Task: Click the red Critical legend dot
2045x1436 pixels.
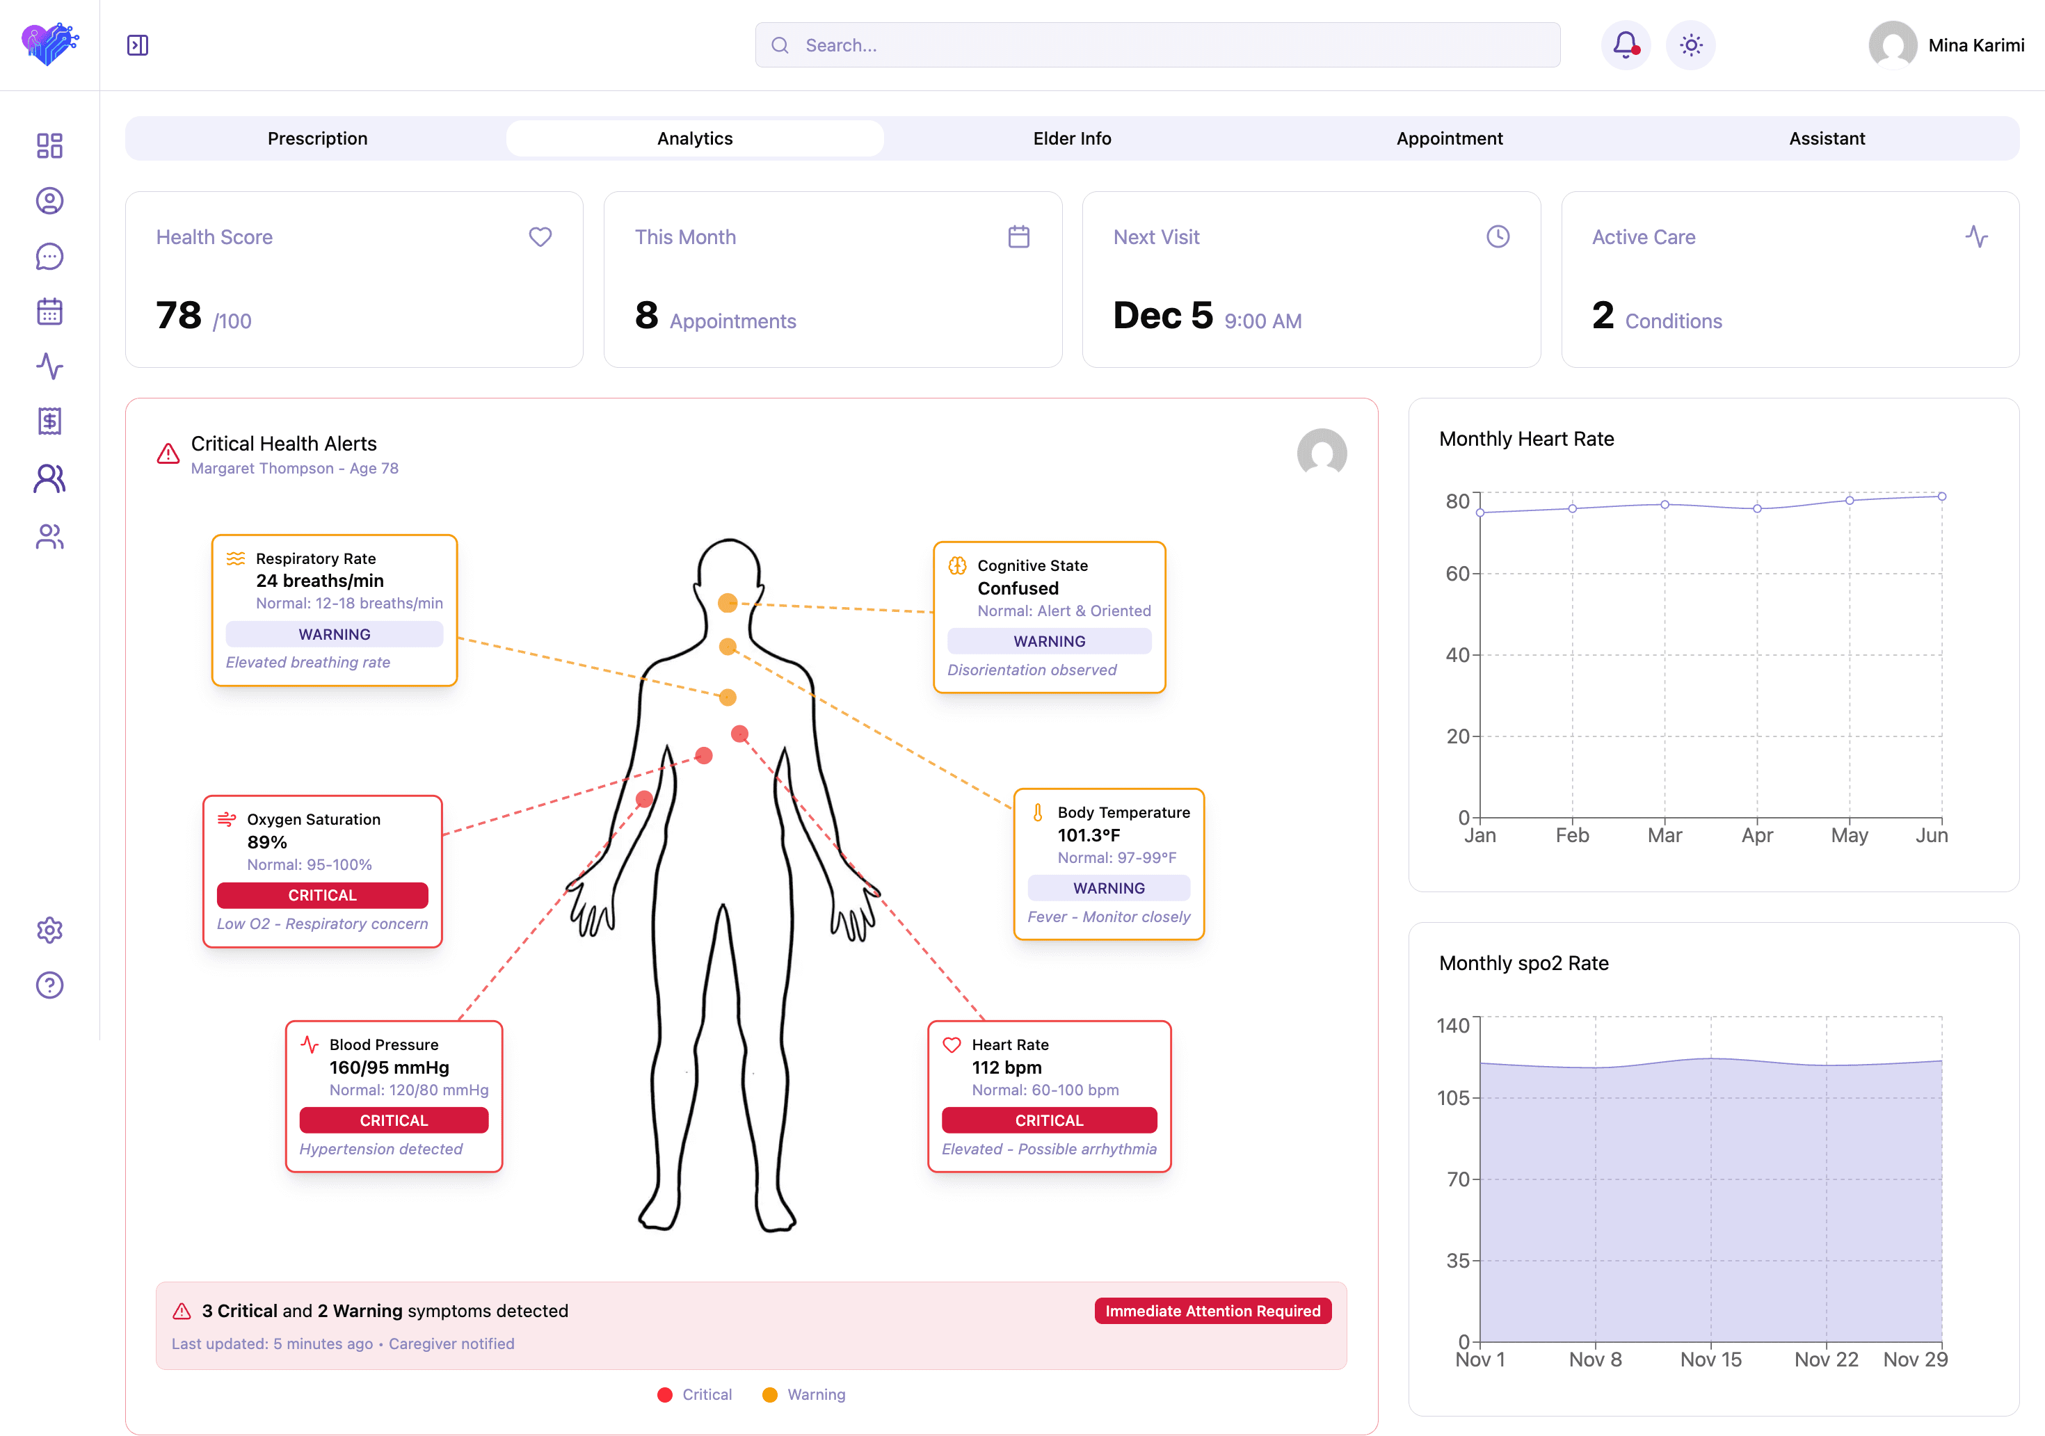Action: (x=664, y=1395)
